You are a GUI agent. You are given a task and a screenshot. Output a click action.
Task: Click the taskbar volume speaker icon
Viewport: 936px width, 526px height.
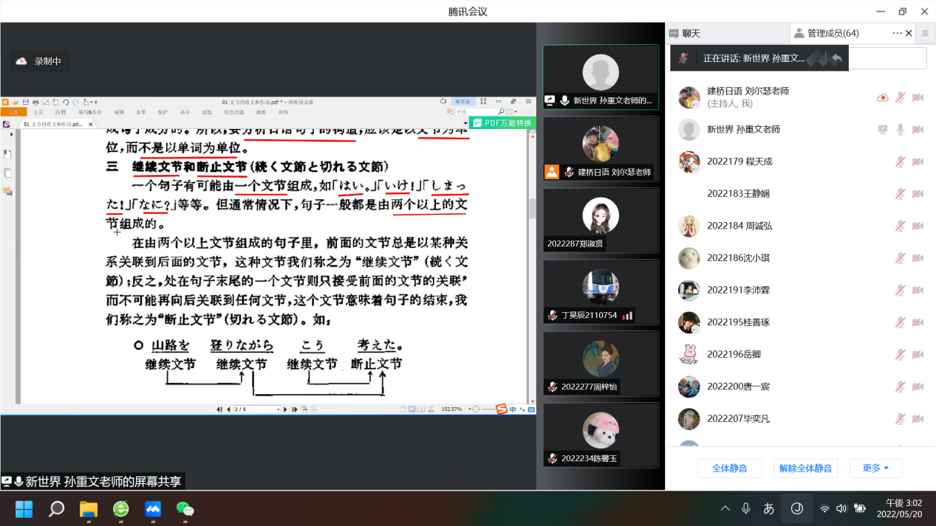pos(841,508)
